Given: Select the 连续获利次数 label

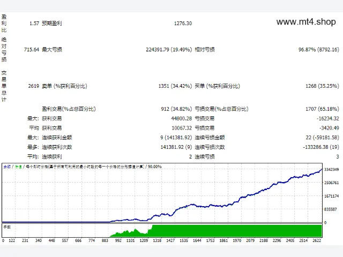Looking at the screenshot, I should [x=57, y=147].
